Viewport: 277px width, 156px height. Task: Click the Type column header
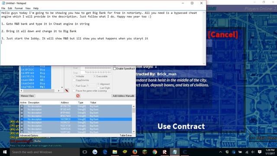click(81, 102)
